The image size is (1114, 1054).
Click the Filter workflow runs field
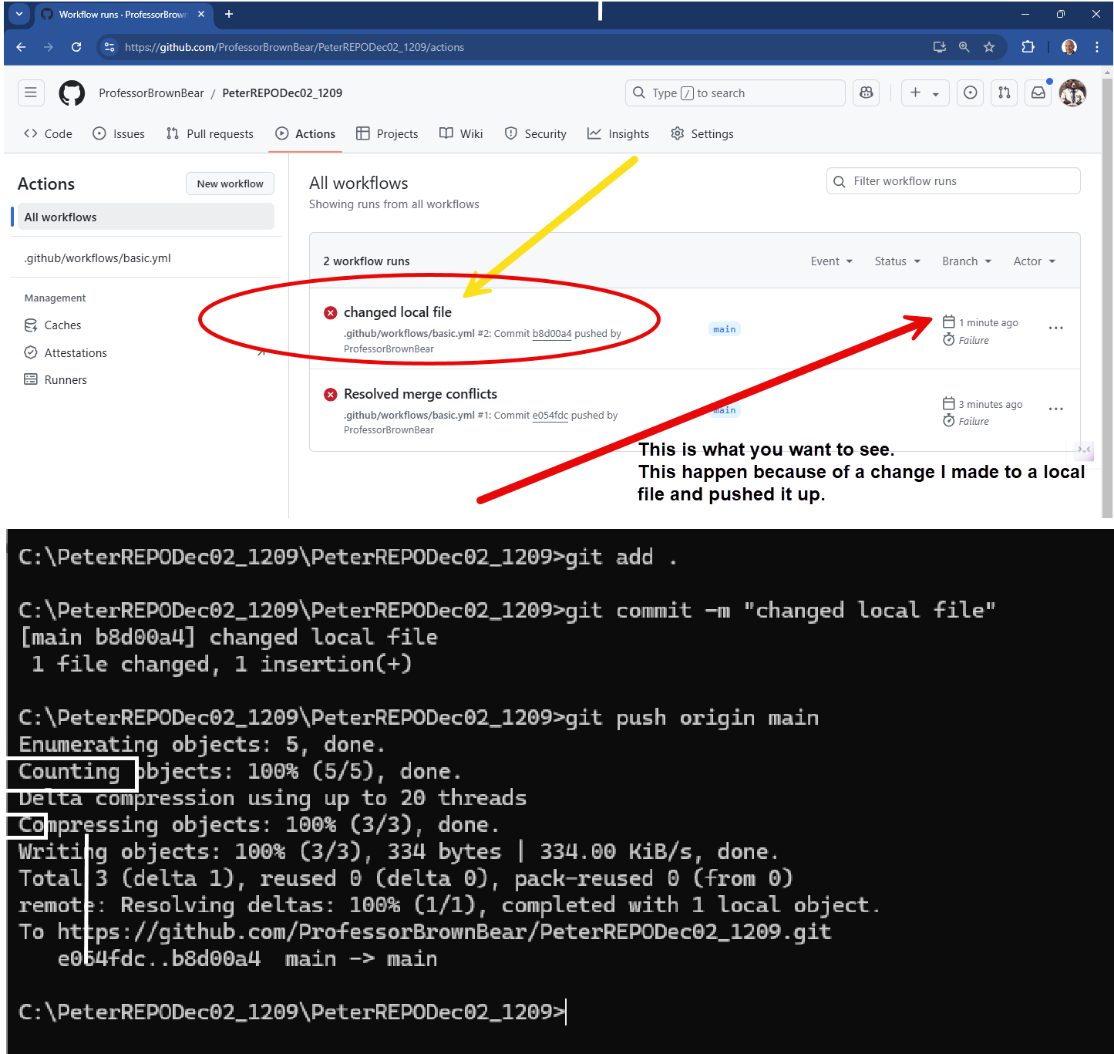pyautogui.click(x=953, y=180)
